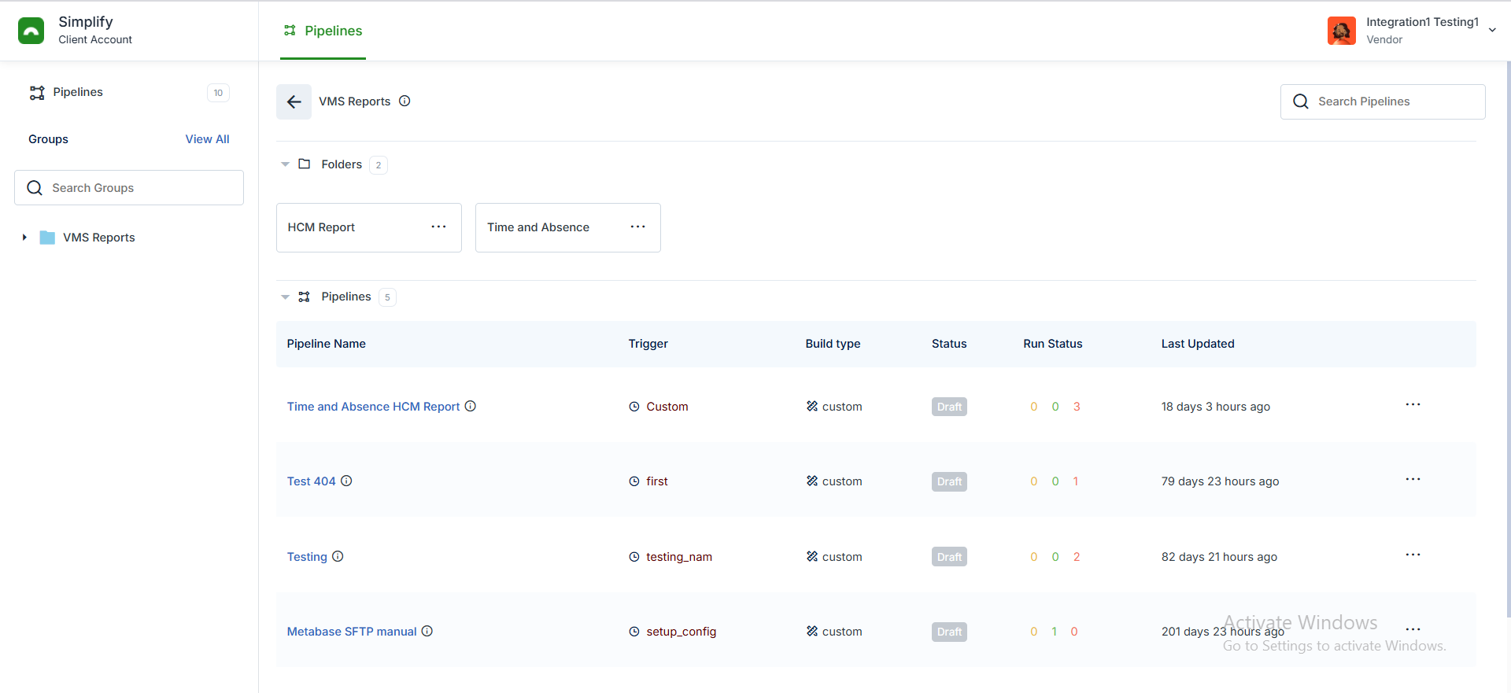Expand the Integration1 Testing1 account dropdown
Image resolution: width=1511 pixels, height=693 pixels.
1492,31
